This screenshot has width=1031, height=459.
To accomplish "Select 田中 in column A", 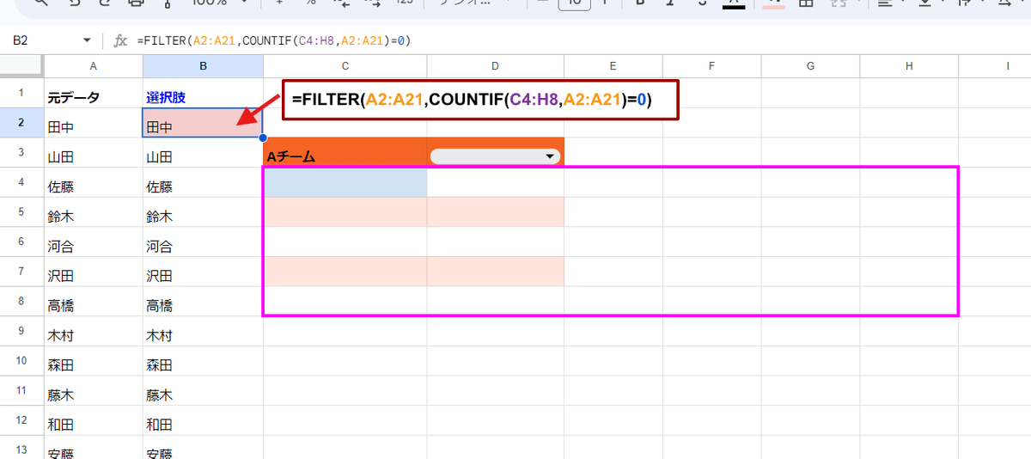I will point(94,123).
